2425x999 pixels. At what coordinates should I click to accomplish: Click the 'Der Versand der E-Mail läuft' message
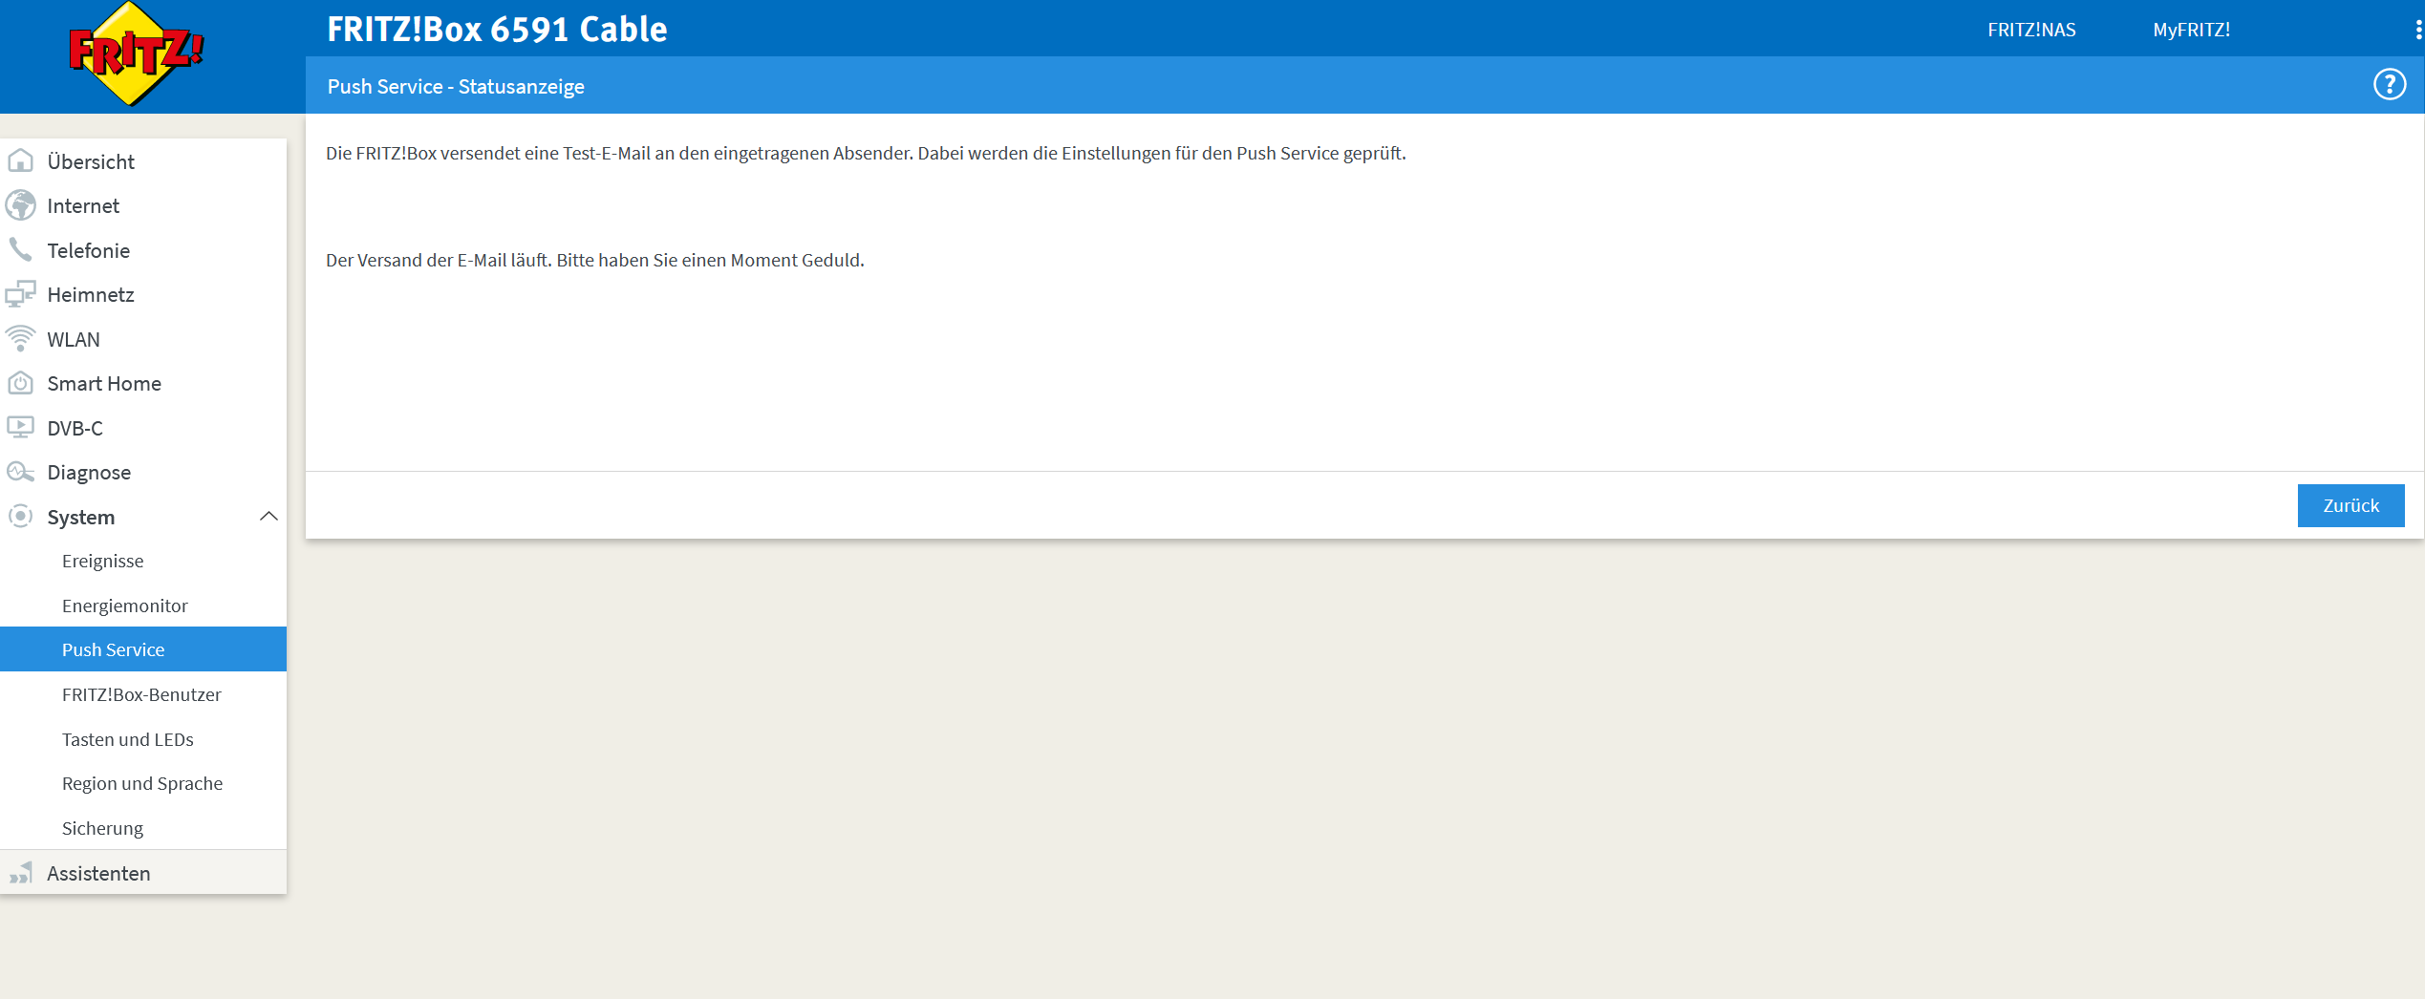[594, 260]
